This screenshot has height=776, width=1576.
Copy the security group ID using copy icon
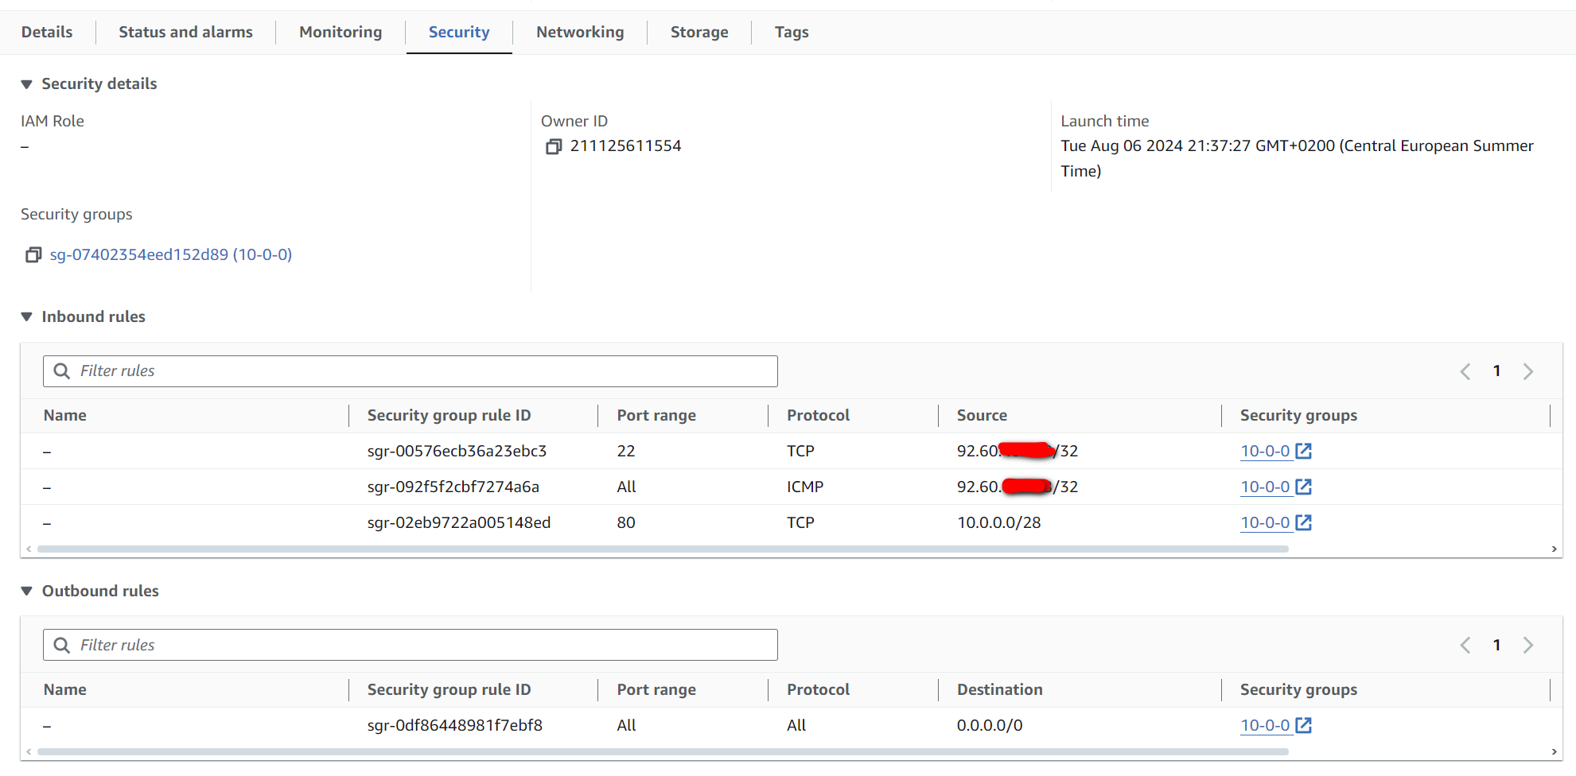[x=33, y=255]
